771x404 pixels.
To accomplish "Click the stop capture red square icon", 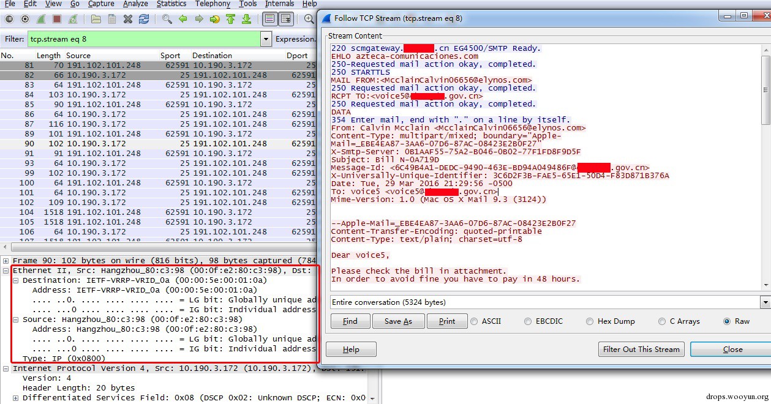I will (x=57, y=19).
